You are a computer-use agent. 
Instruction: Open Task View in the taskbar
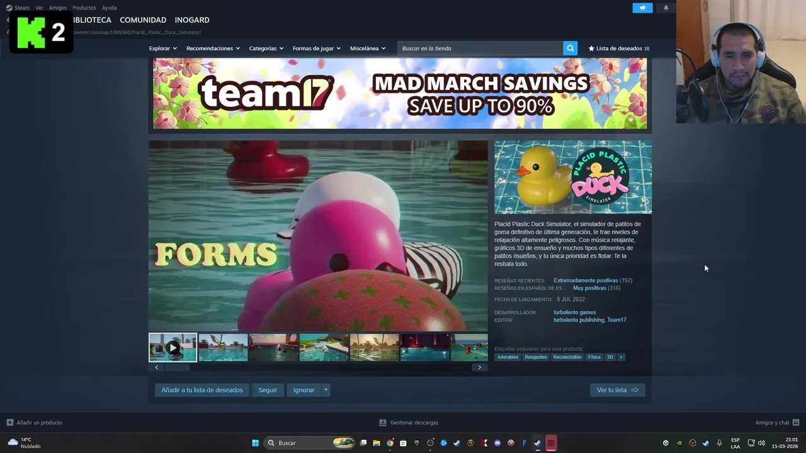[x=363, y=443]
